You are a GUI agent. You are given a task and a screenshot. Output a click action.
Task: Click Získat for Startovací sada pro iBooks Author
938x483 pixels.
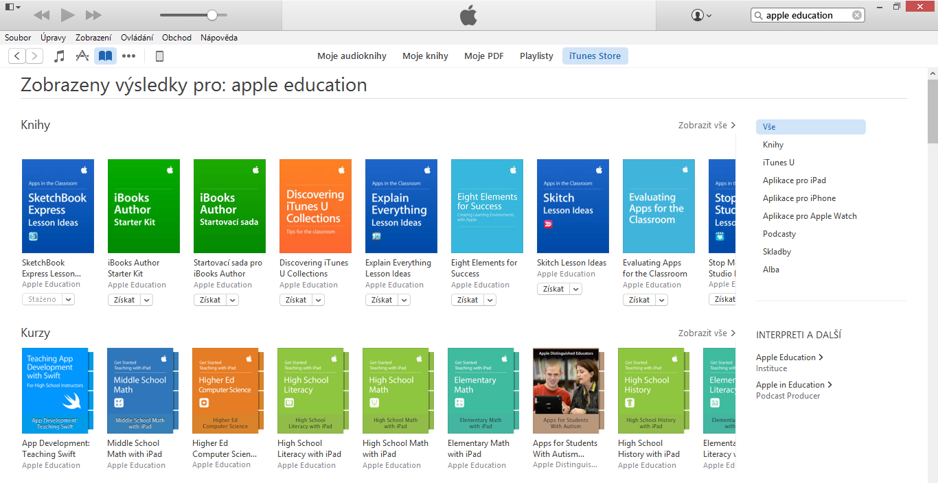pyautogui.click(x=210, y=300)
